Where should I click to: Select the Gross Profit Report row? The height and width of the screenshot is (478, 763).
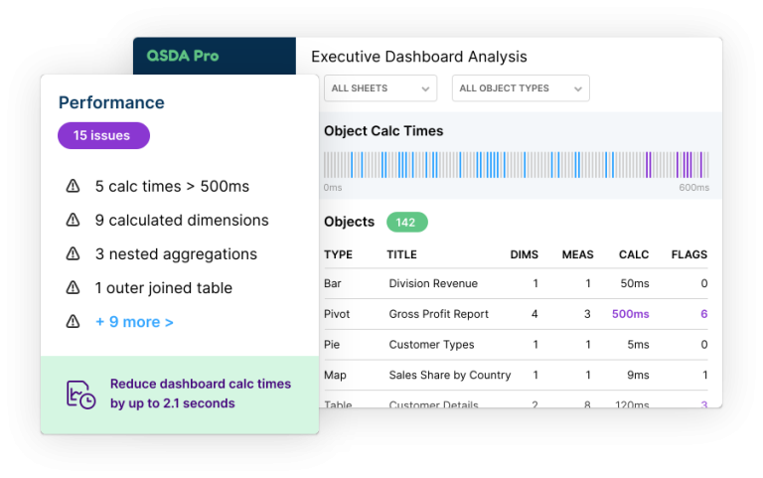click(438, 314)
